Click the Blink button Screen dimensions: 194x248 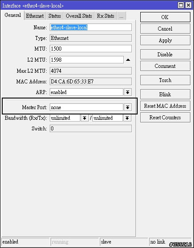[x=165, y=94]
